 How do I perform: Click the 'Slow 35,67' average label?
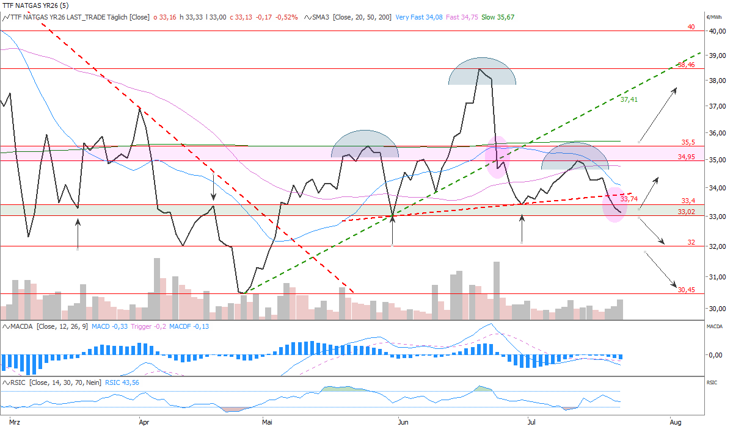tap(498, 17)
